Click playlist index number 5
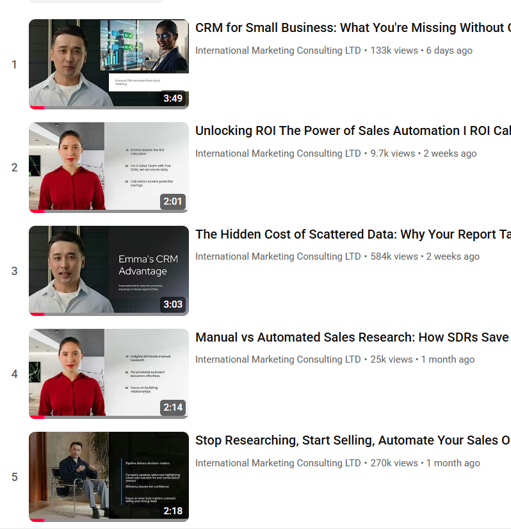Screen dimensions: 511x529 [14, 477]
